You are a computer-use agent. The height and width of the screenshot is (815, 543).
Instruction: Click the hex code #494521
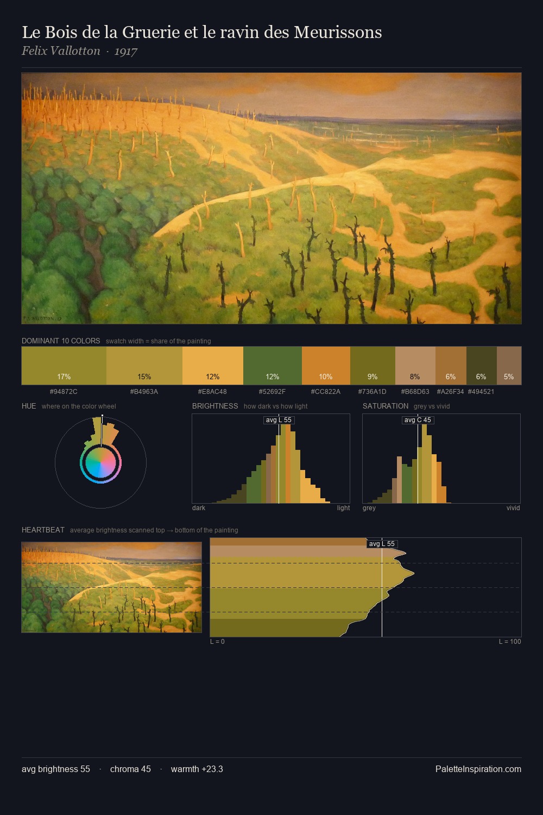point(481,392)
